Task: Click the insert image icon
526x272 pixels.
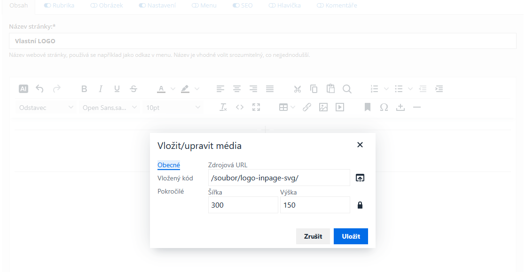Action: coord(323,108)
